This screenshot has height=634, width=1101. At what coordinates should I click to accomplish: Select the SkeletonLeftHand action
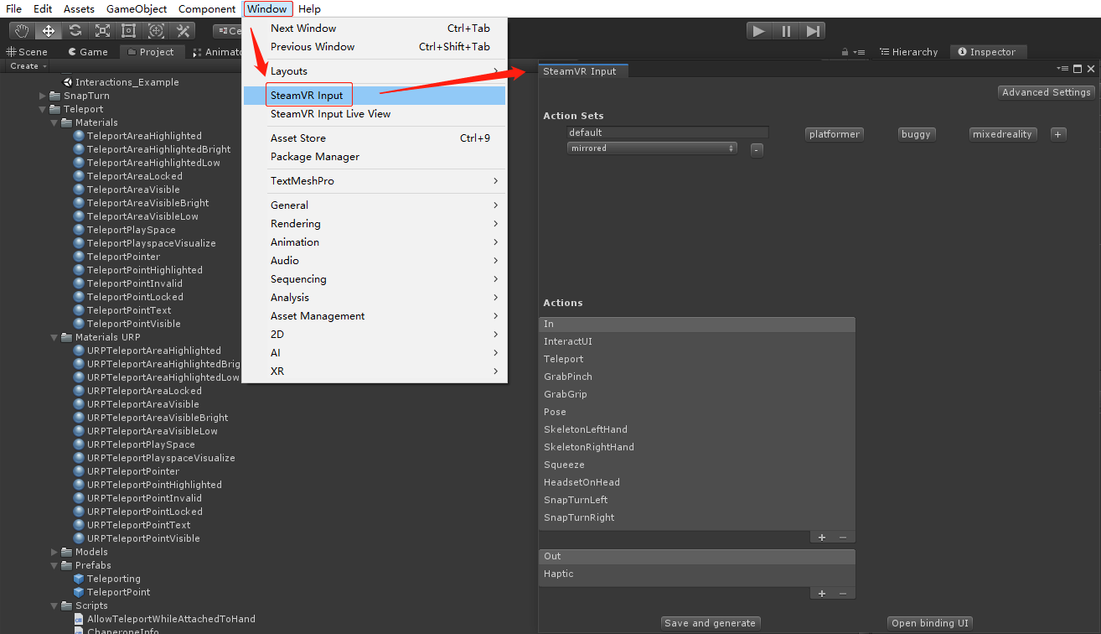click(x=697, y=429)
